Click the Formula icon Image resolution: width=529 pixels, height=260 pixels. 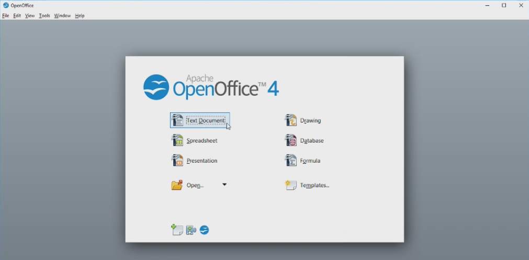tap(291, 161)
